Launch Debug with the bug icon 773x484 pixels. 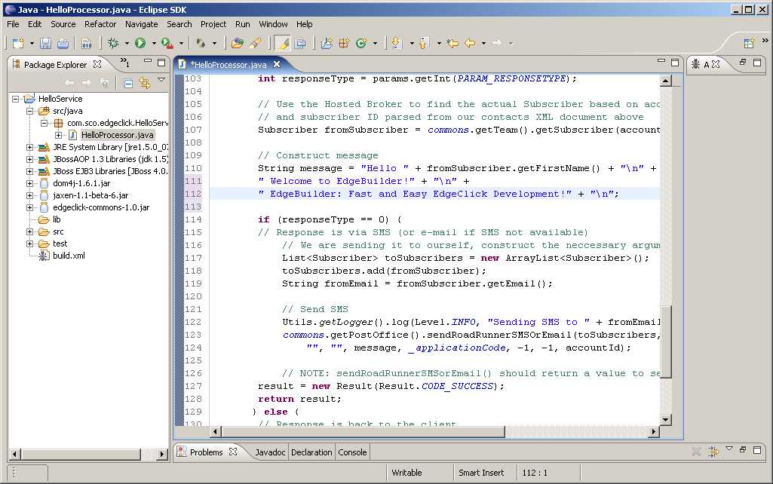(x=113, y=44)
